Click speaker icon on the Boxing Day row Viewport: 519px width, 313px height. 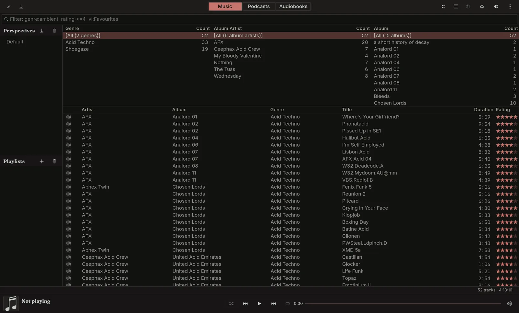tap(68, 222)
